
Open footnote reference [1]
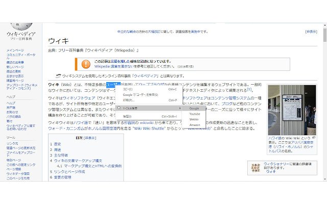pyautogui.click(x=249, y=90)
